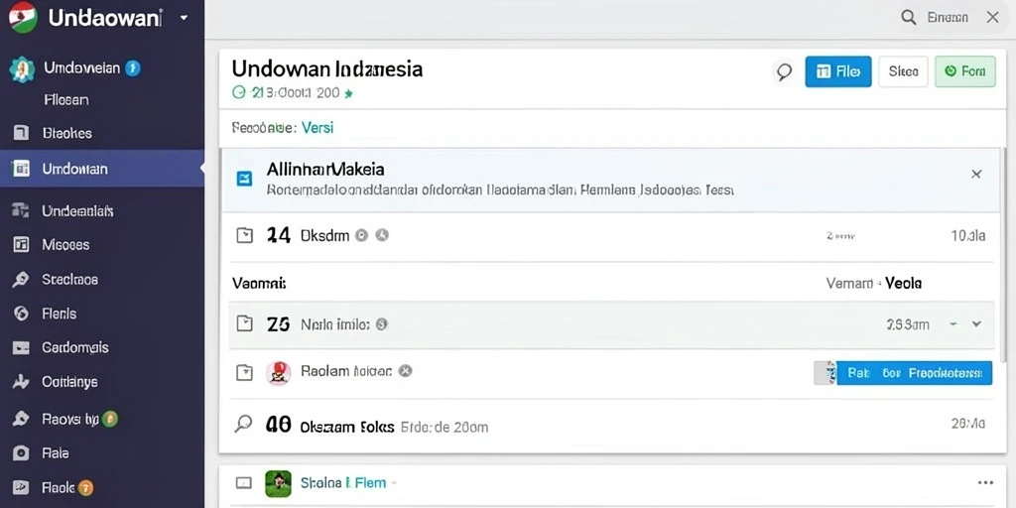The image size is (1016, 508).
Task: Click the first gray circle icon after Dksdrm
Action: click(362, 235)
